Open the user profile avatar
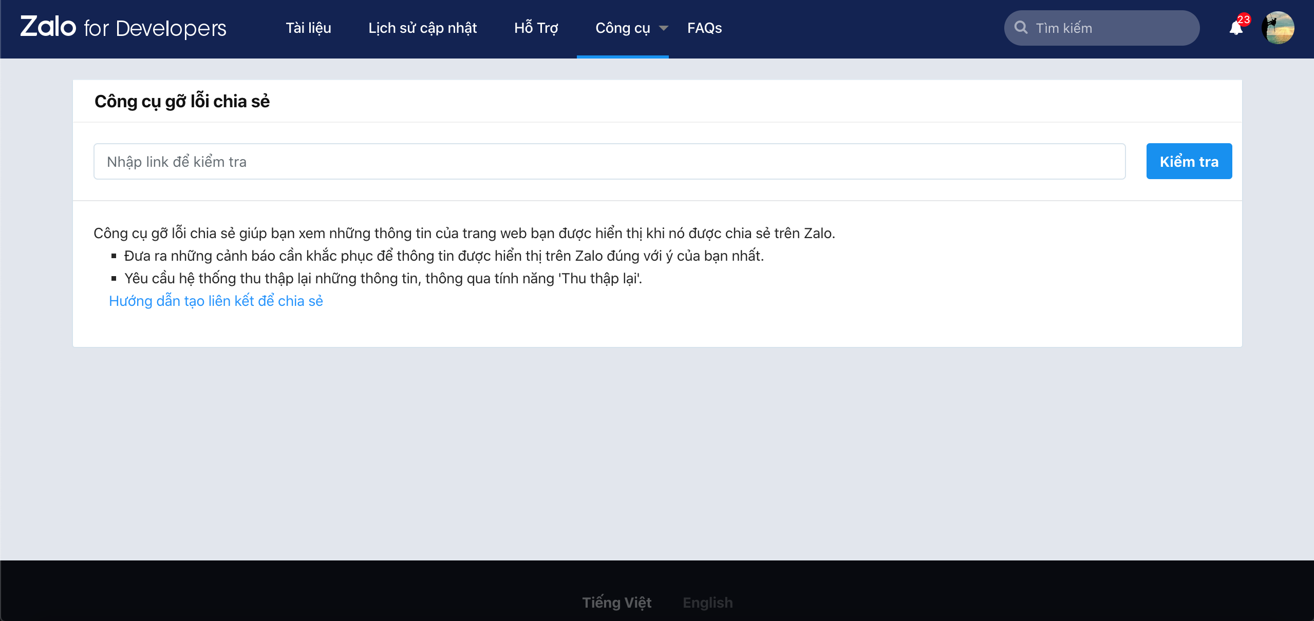Screen dimensions: 1314x621 click(x=1278, y=28)
